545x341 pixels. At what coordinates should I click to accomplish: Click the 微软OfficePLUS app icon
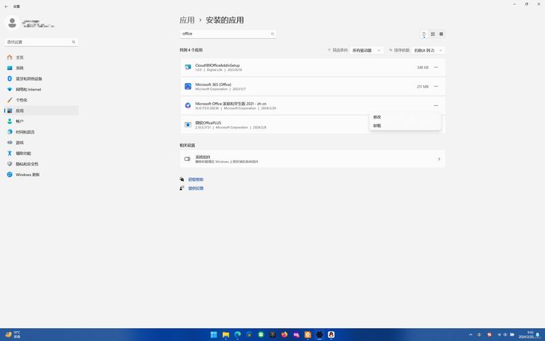click(x=188, y=125)
